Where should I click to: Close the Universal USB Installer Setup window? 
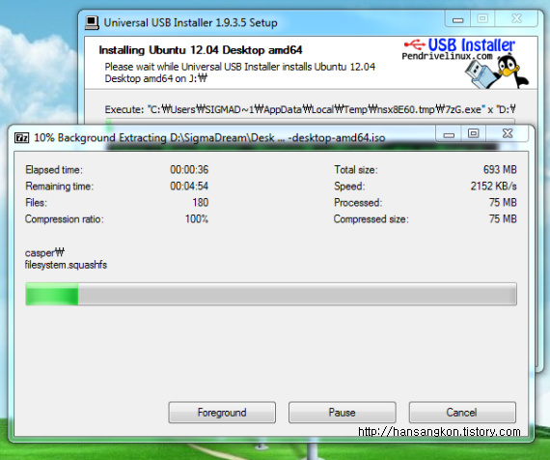[516, 18]
